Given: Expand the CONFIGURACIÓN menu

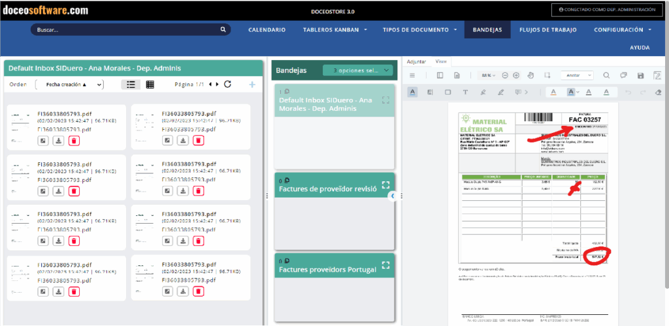Looking at the screenshot, I should (x=623, y=30).
